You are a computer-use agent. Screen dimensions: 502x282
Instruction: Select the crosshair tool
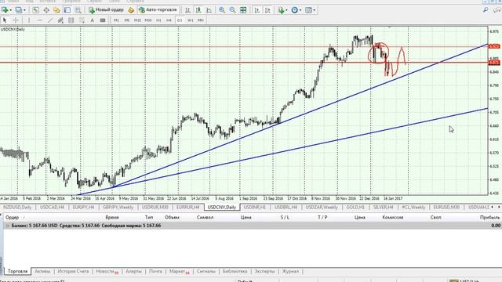[16, 20]
